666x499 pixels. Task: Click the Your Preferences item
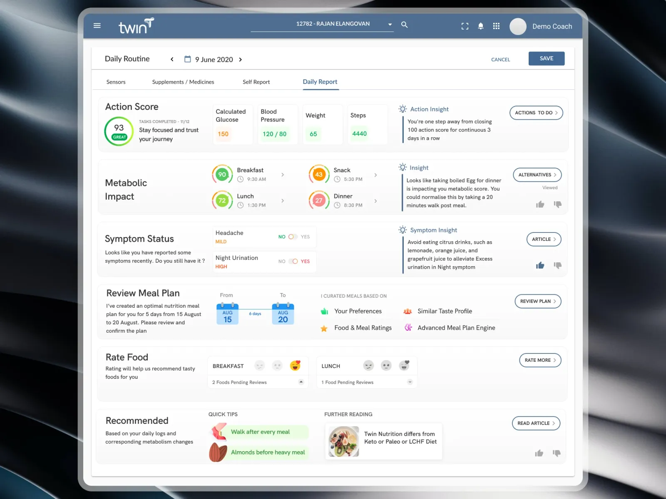pyautogui.click(x=351, y=311)
